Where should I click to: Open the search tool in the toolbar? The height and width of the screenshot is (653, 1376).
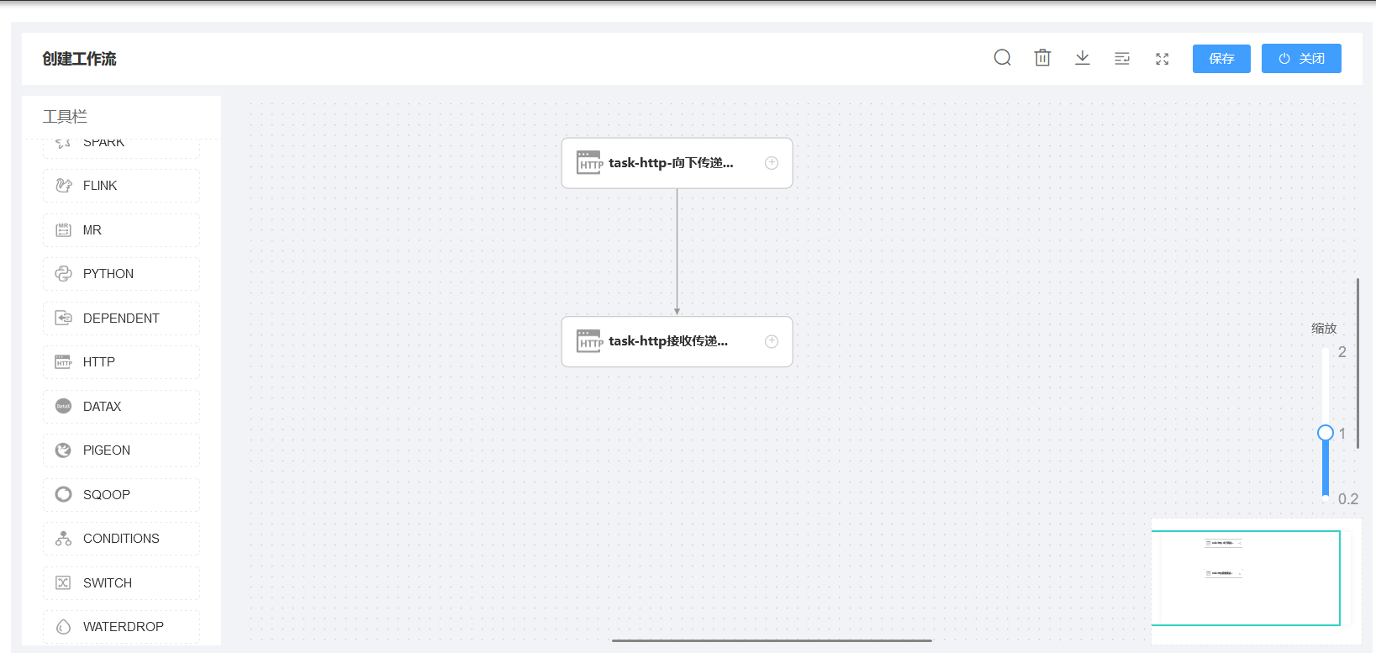(1002, 58)
